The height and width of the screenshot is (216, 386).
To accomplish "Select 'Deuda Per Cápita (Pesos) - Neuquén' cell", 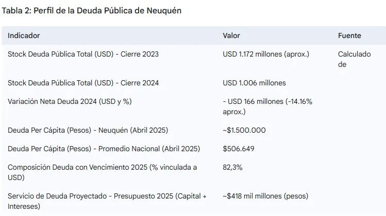I will 88,130.
